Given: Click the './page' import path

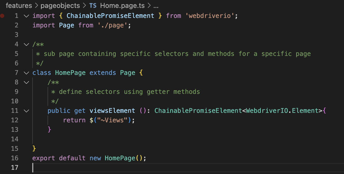Looking at the screenshot, I should click(113, 25).
